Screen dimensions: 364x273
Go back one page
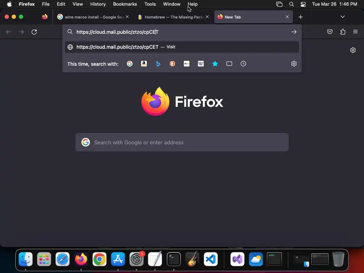click(x=9, y=32)
